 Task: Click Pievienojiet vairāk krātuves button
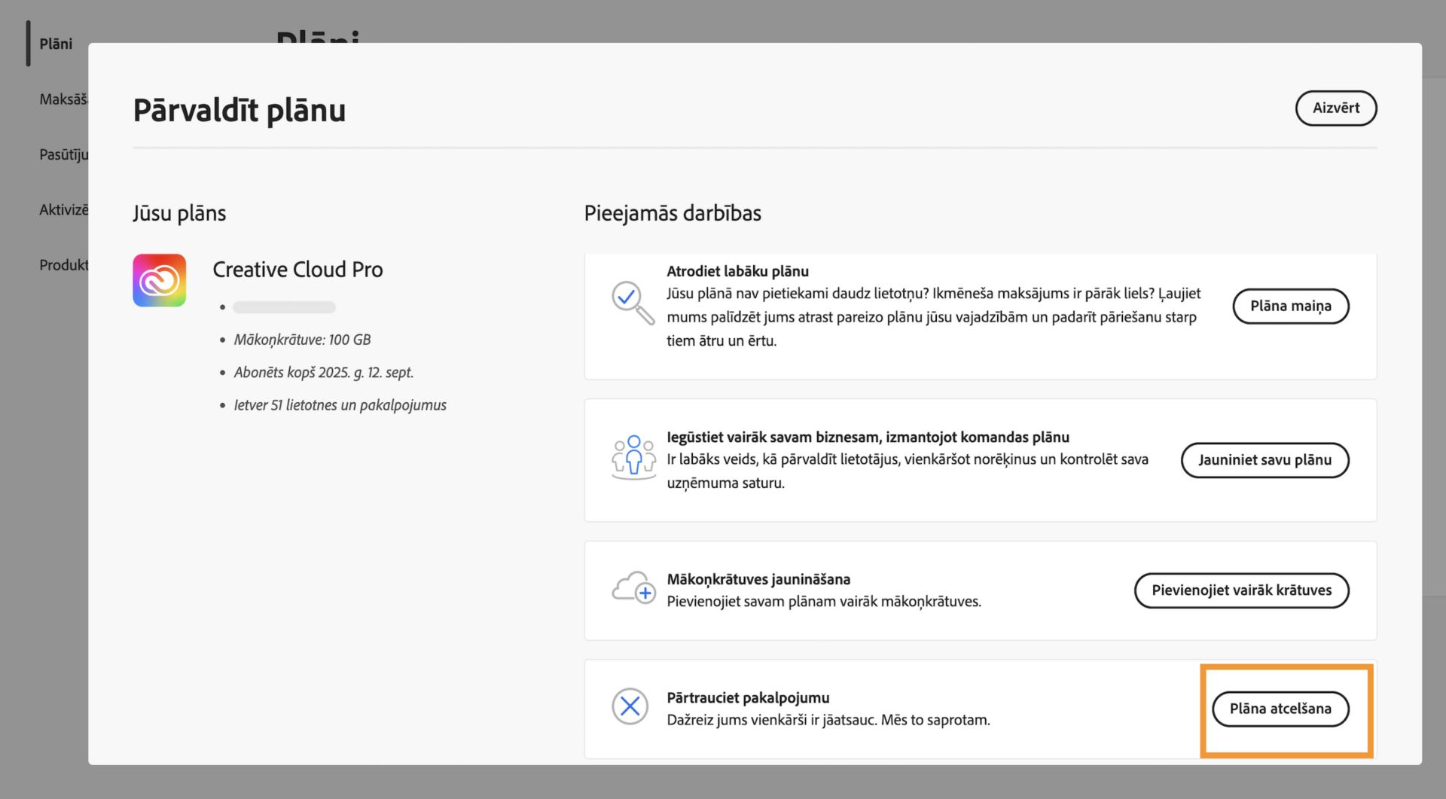click(x=1241, y=590)
